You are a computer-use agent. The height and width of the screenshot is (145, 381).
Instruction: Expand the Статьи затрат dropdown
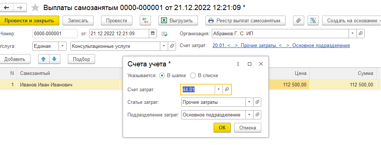pos(249,102)
